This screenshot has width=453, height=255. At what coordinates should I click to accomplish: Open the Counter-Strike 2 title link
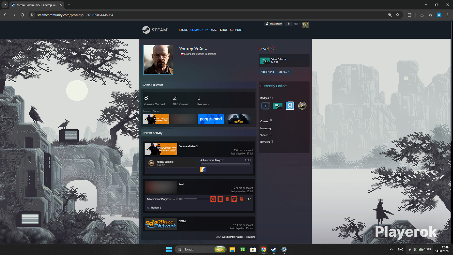click(188, 146)
